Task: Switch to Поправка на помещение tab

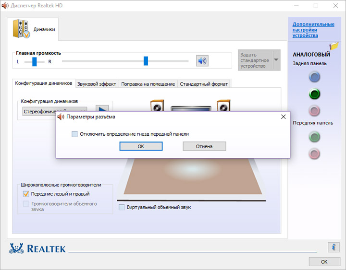Action: (148, 84)
